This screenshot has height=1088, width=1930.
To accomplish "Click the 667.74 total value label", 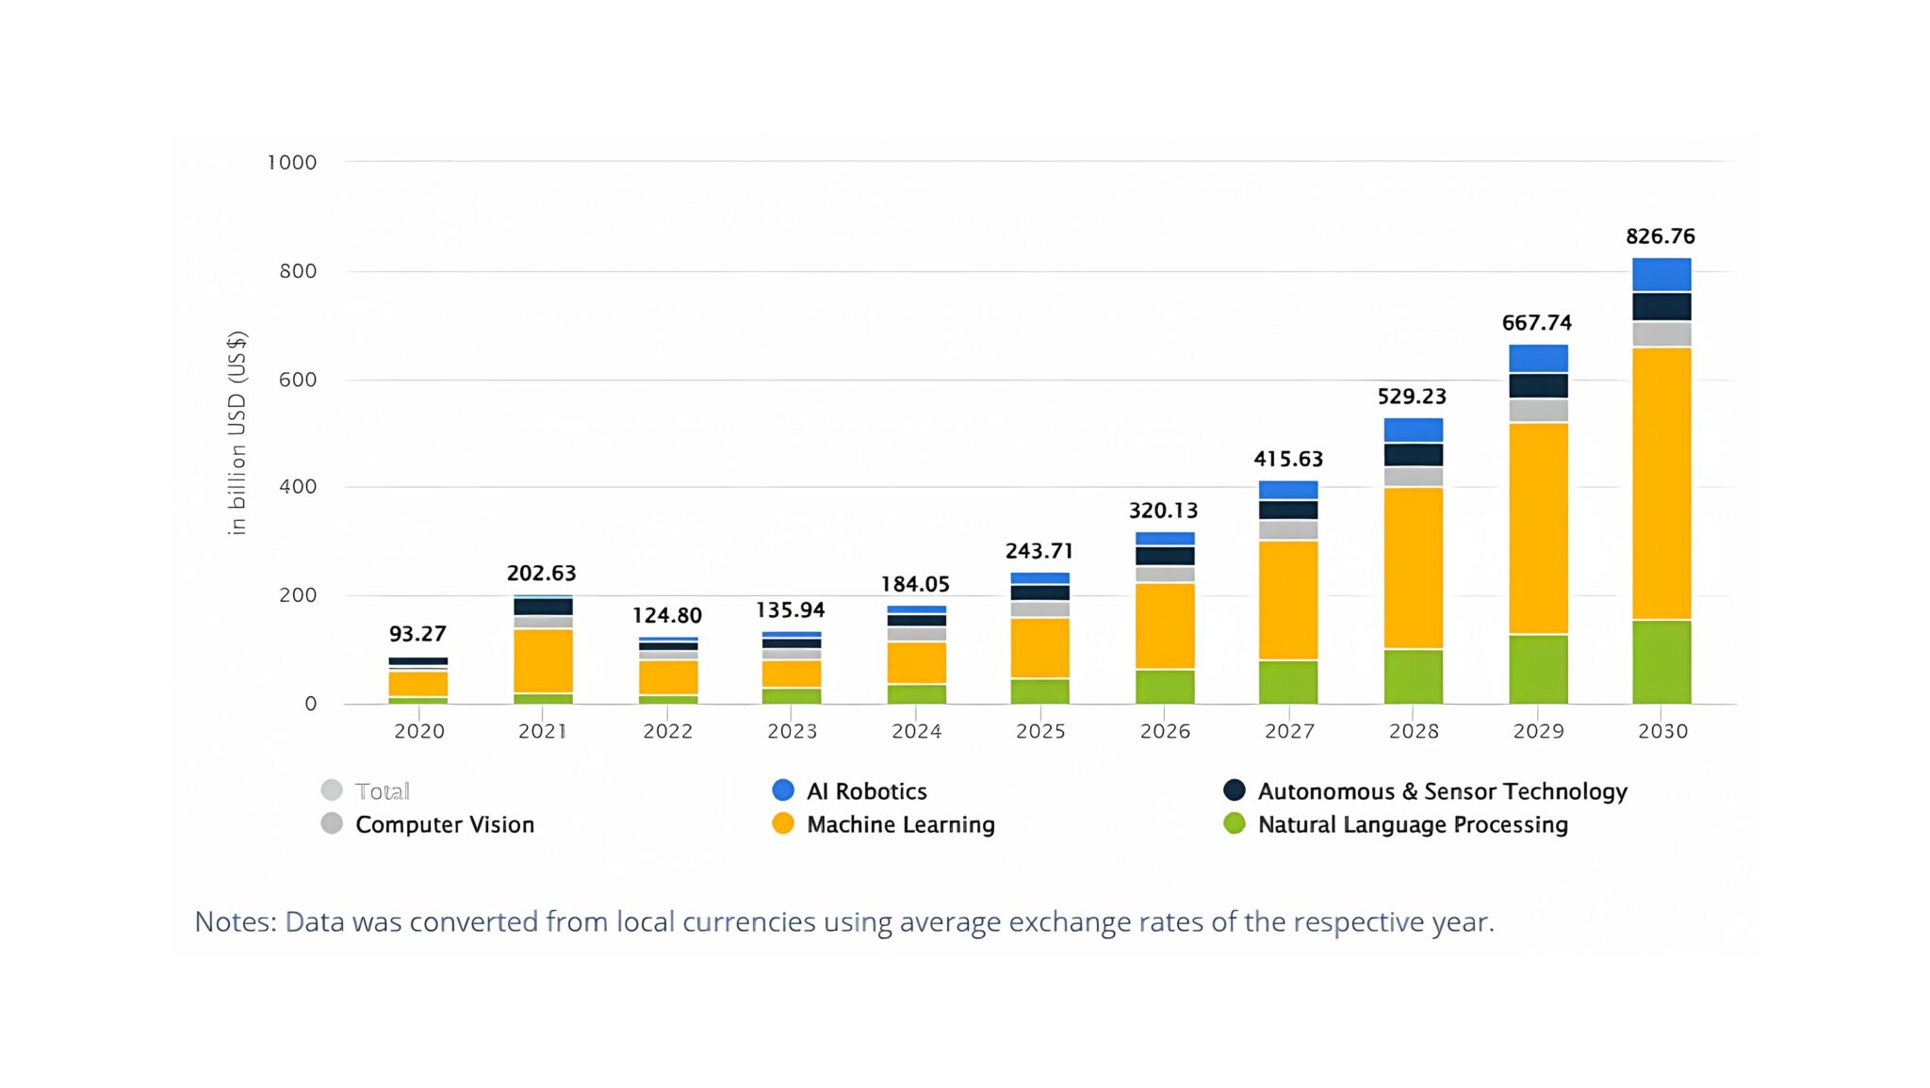I will point(1537,323).
